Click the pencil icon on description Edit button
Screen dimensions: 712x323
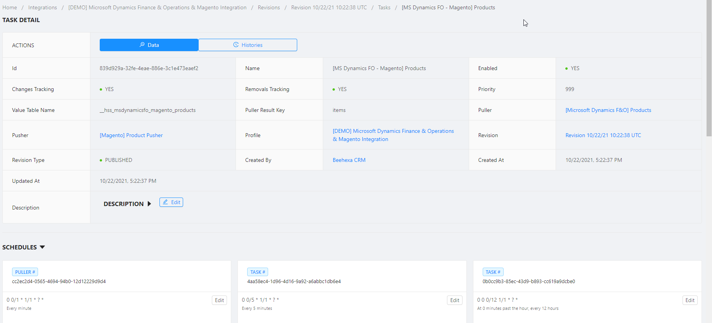[165, 202]
